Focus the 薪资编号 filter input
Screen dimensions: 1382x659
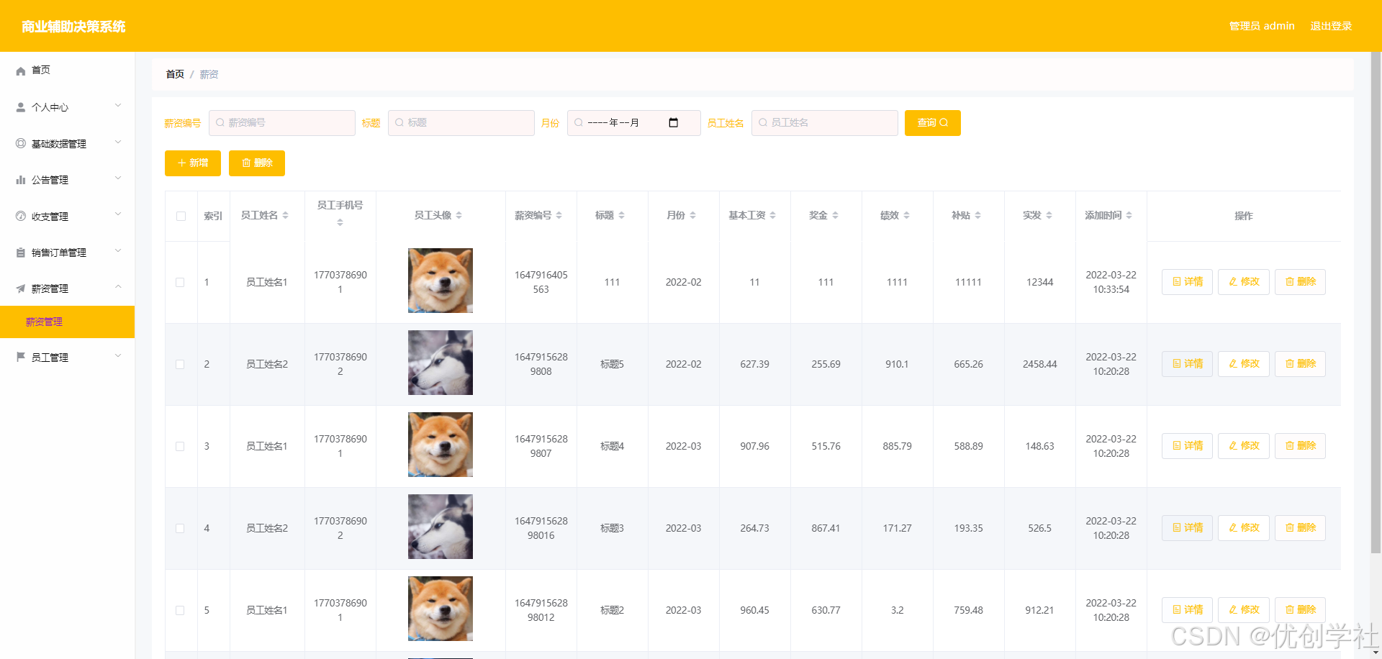point(282,123)
